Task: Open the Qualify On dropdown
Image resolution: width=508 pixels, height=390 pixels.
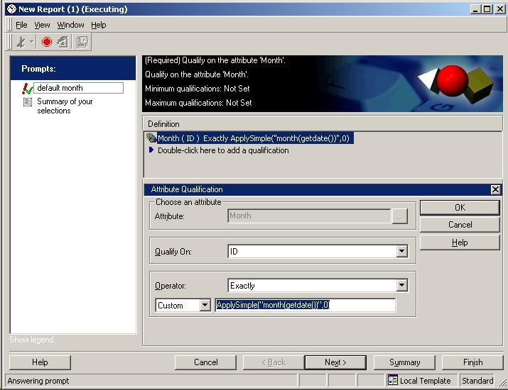Action: pos(402,251)
